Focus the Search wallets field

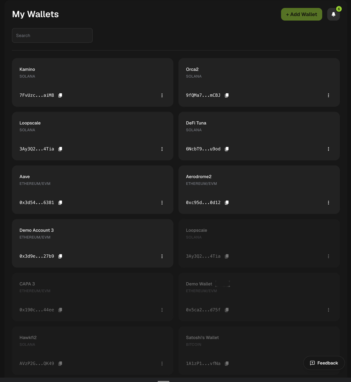(52, 35)
